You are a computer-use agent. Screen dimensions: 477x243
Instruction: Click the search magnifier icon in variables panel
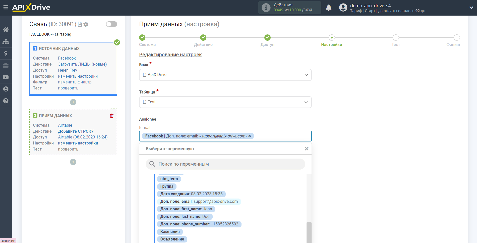pyautogui.click(x=152, y=164)
